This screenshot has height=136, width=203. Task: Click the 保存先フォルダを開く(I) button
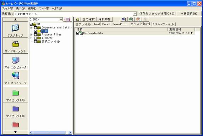pos(157,13)
